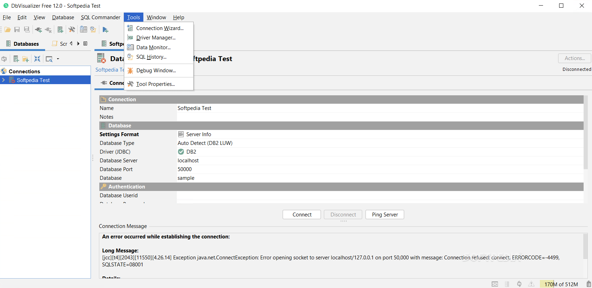
Task: Click create connection icon in Databases panel toolbar
Action: tap(16, 59)
